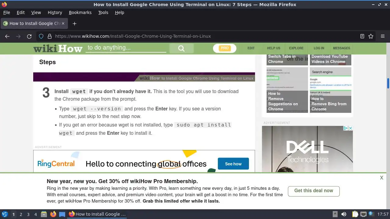Viewport: 390px width, 219px height.
Task: Open the Dell AdChoices info icon
Action: tap(346, 128)
